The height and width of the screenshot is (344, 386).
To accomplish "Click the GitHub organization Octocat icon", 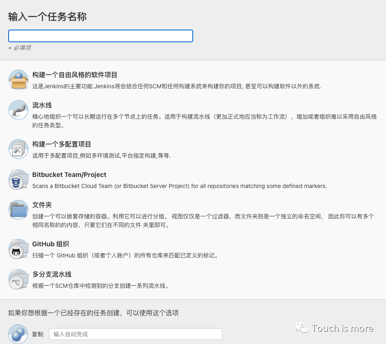I will point(18,249).
